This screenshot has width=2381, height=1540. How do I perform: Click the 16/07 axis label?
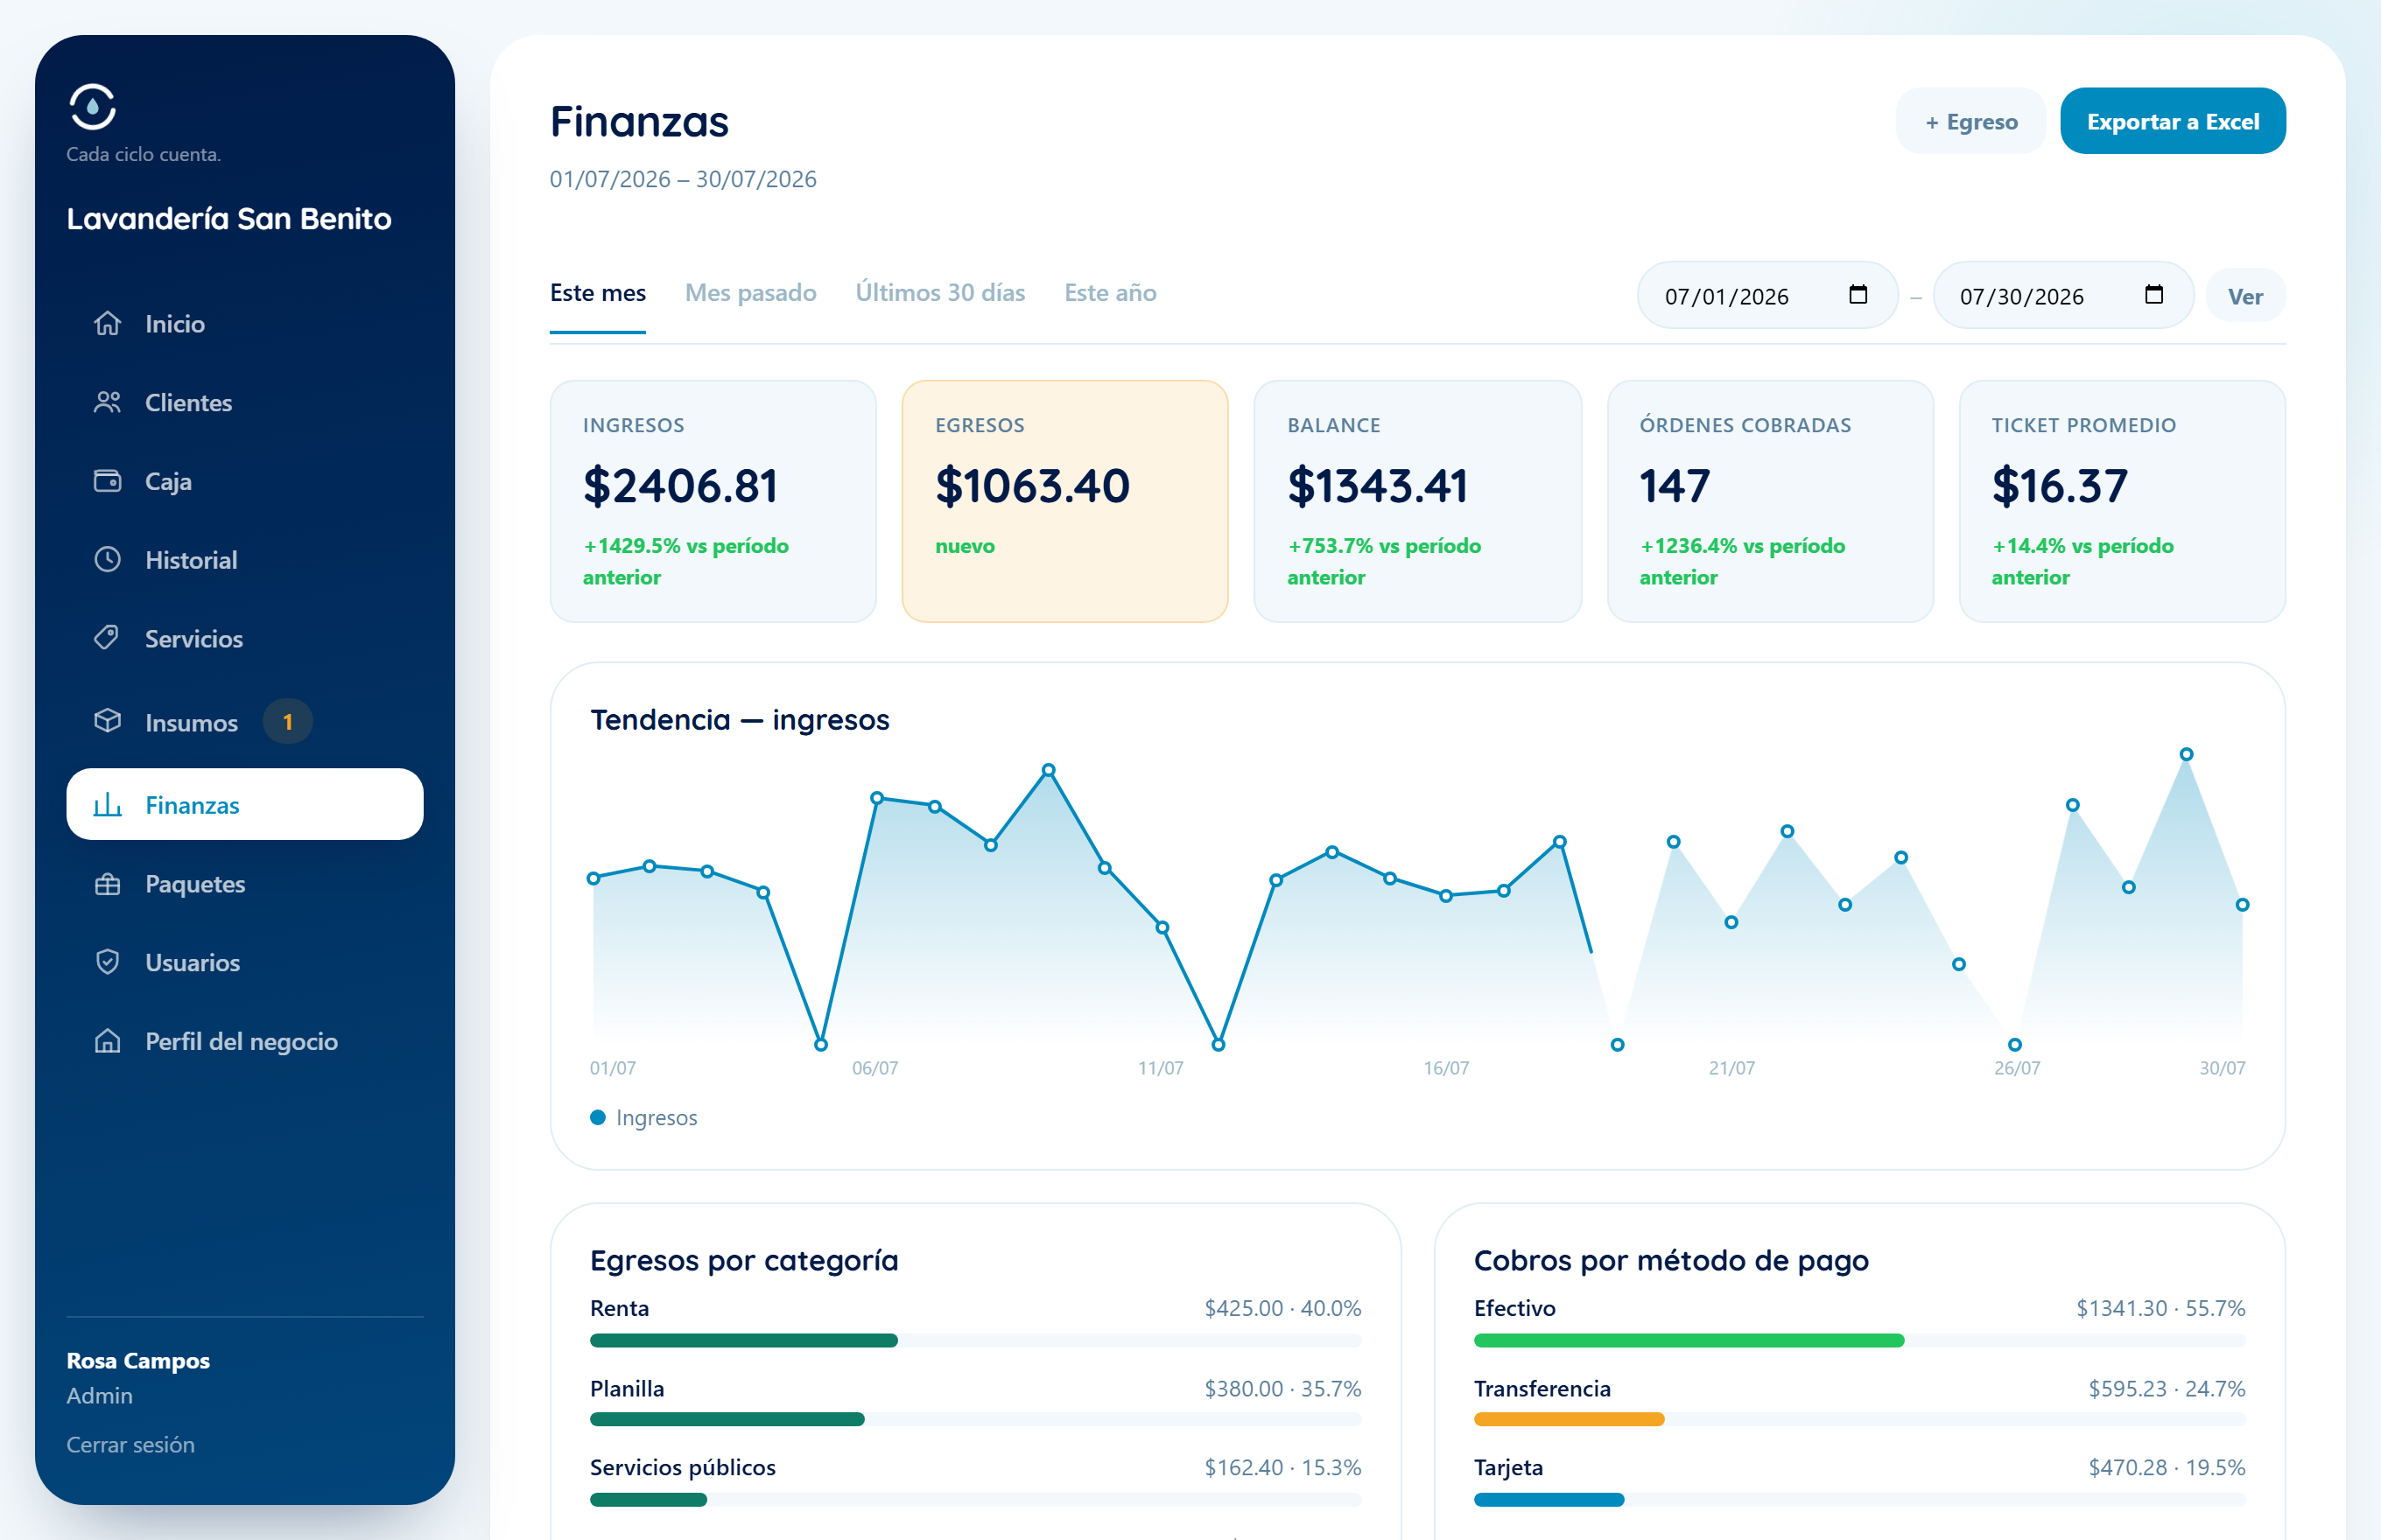[x=1445, y=1067]
